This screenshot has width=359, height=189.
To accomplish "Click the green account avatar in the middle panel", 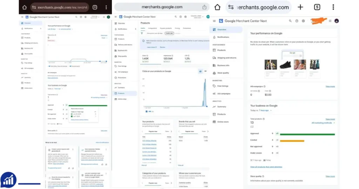I will tap(208, 17).
